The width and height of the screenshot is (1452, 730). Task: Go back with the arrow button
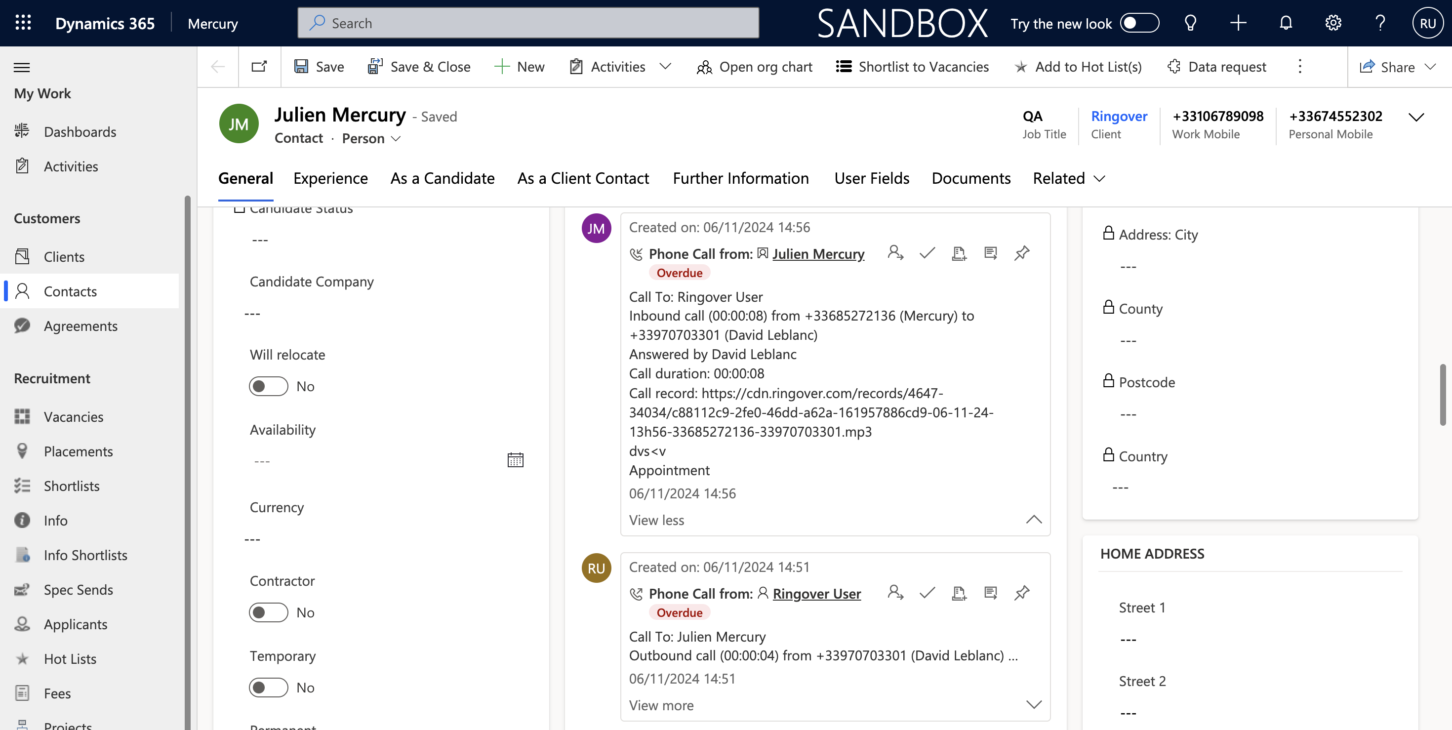(218, 67)
